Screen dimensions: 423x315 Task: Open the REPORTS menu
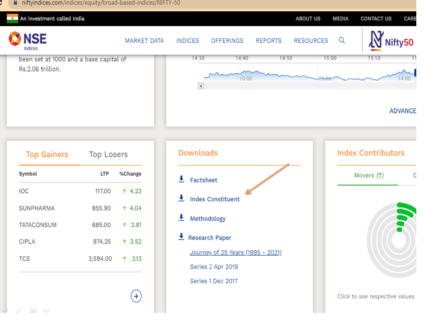269,41
